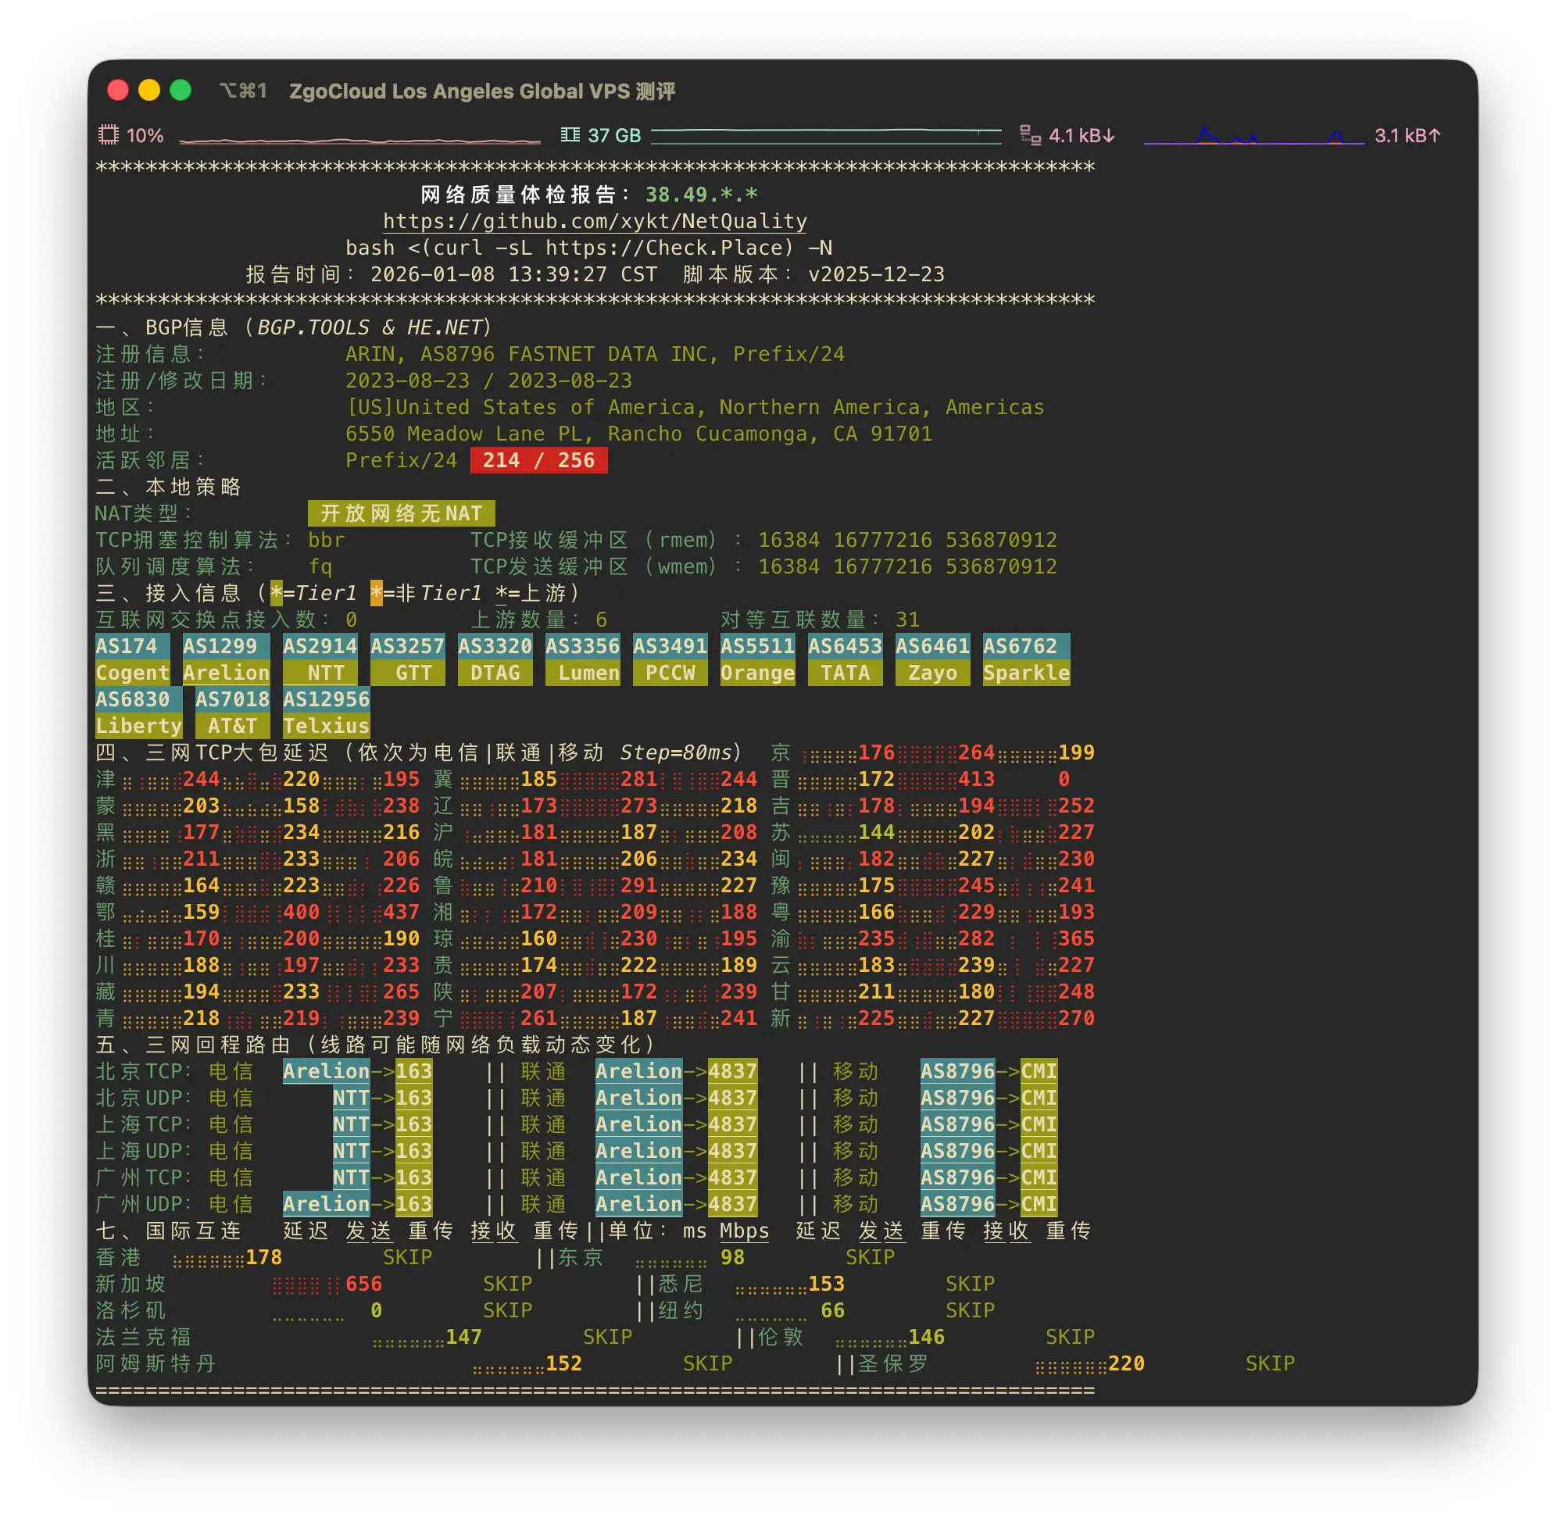1566x1522 pixels.
Task: Click the AS1299 Arelion badge
Action: click(x=227, y=659)
